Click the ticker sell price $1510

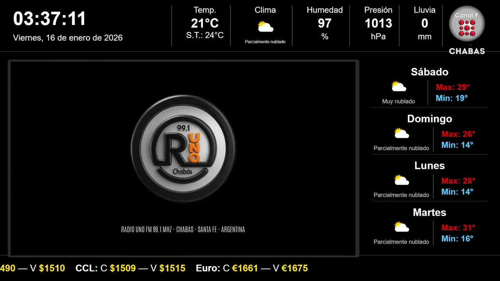click(x=52, y=268)
